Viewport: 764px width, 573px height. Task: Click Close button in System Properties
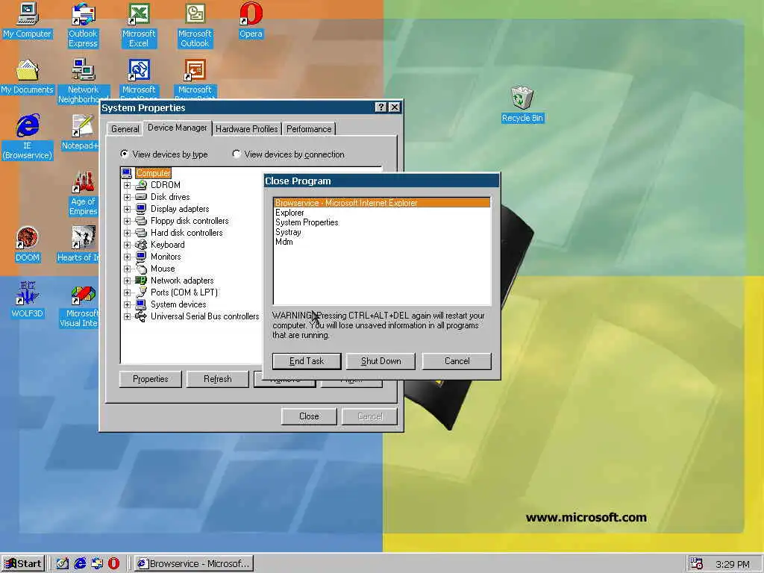[309, 416]
